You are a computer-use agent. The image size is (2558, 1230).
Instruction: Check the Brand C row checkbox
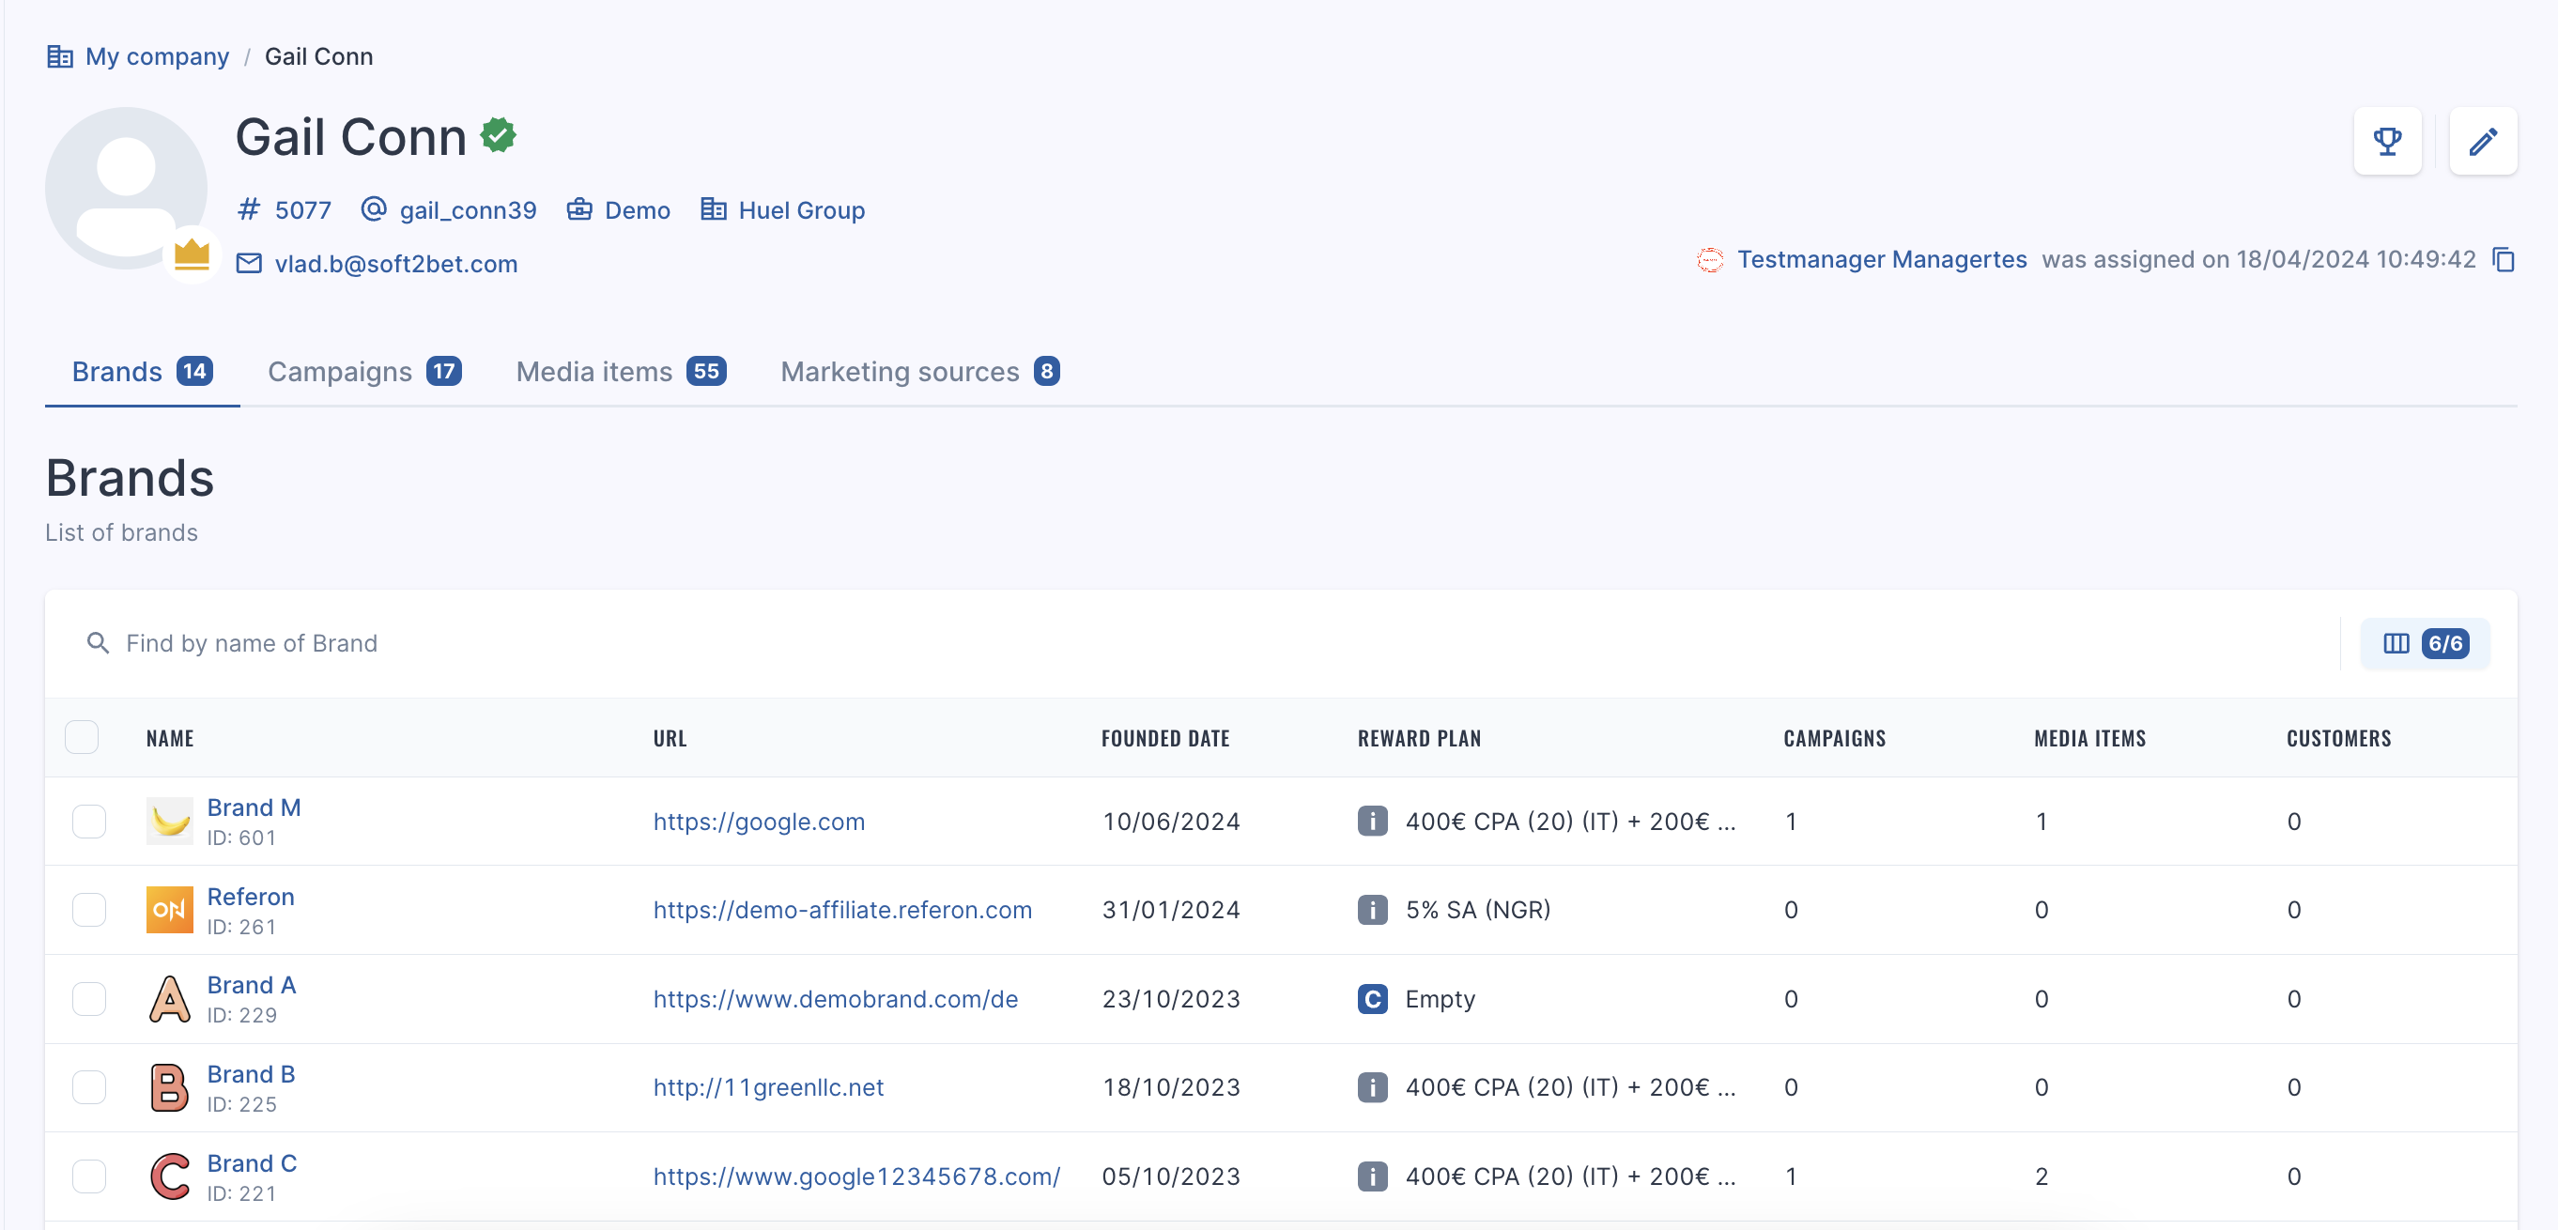[89, 1176]
